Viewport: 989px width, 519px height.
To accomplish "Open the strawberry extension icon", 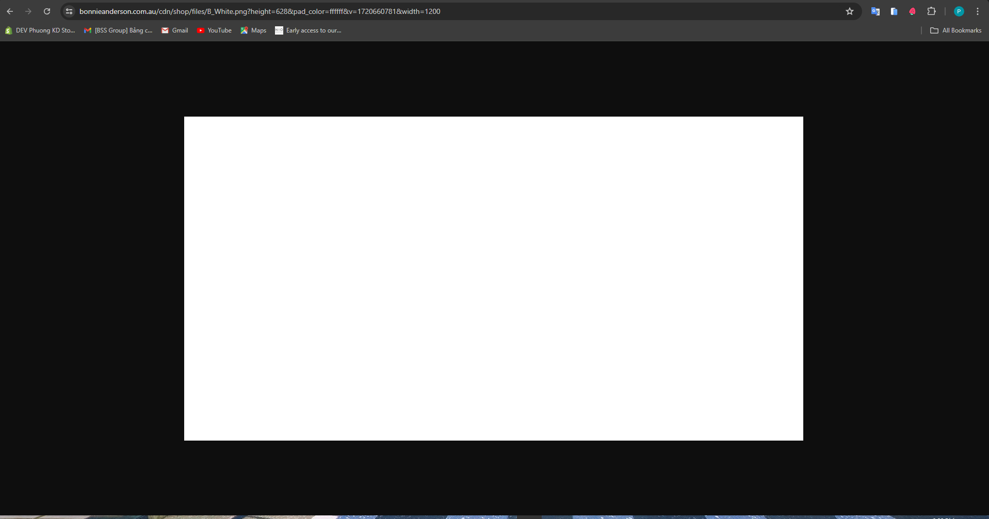I will [913, 11].
